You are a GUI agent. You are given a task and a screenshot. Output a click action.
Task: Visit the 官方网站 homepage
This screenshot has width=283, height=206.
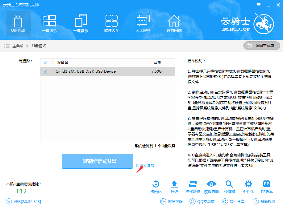[x=174, y=23]
